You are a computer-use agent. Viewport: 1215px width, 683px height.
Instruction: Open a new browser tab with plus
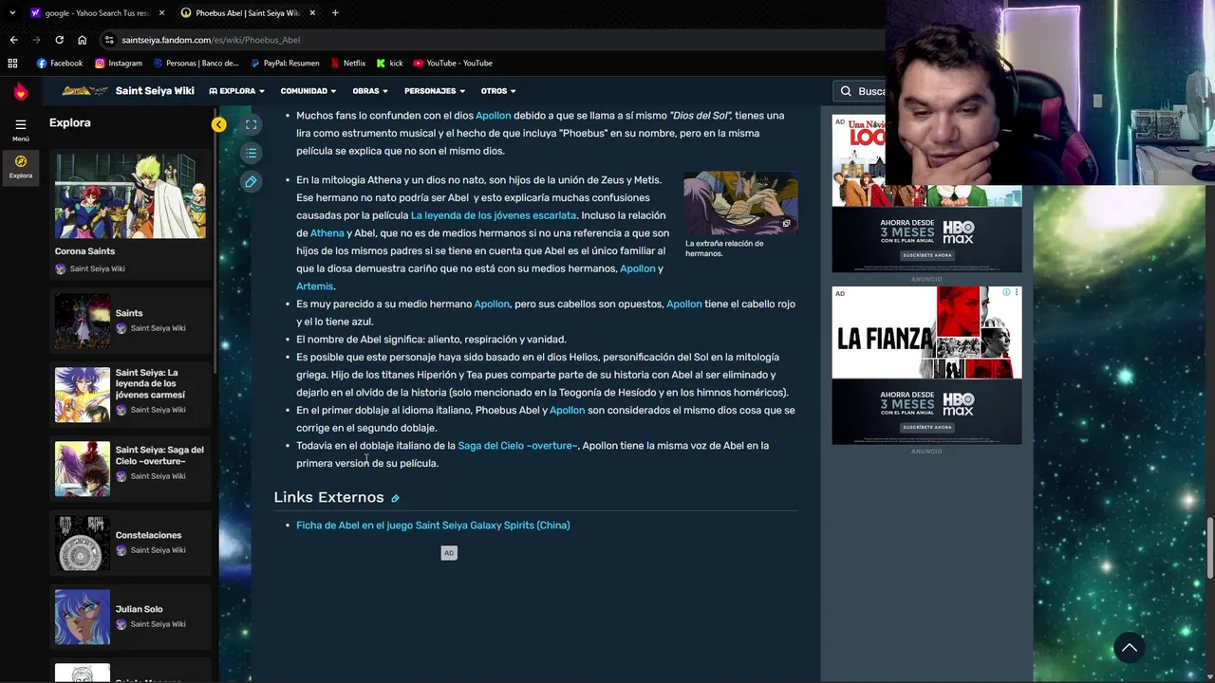click(x=335, y=12)
